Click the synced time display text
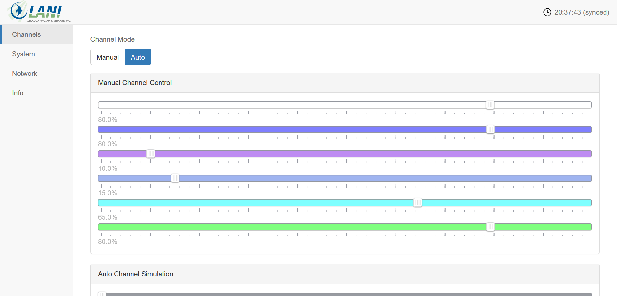Image resolution: width=625 pixels, height=296 pixels. pos(582,12)
